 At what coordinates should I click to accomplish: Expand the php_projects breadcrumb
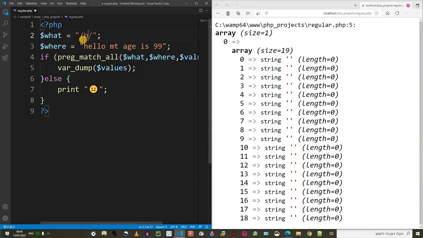click(52, 17)
